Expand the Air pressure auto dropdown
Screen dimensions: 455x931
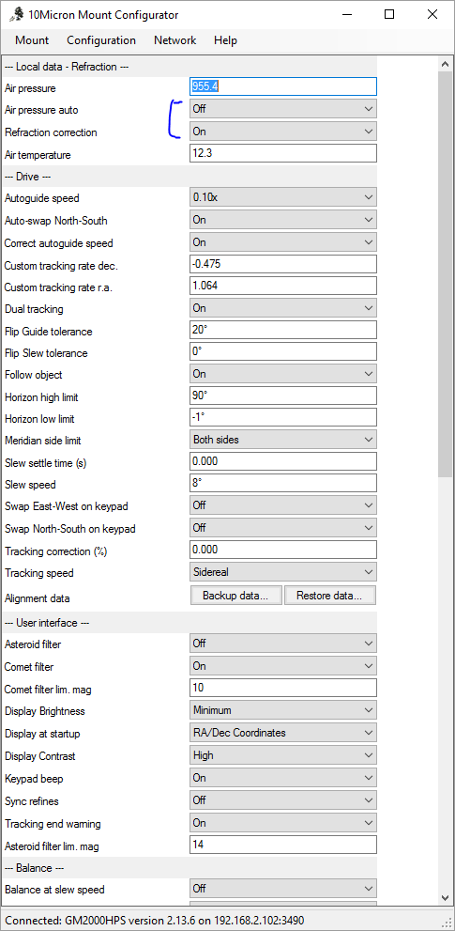pos(283,109)
